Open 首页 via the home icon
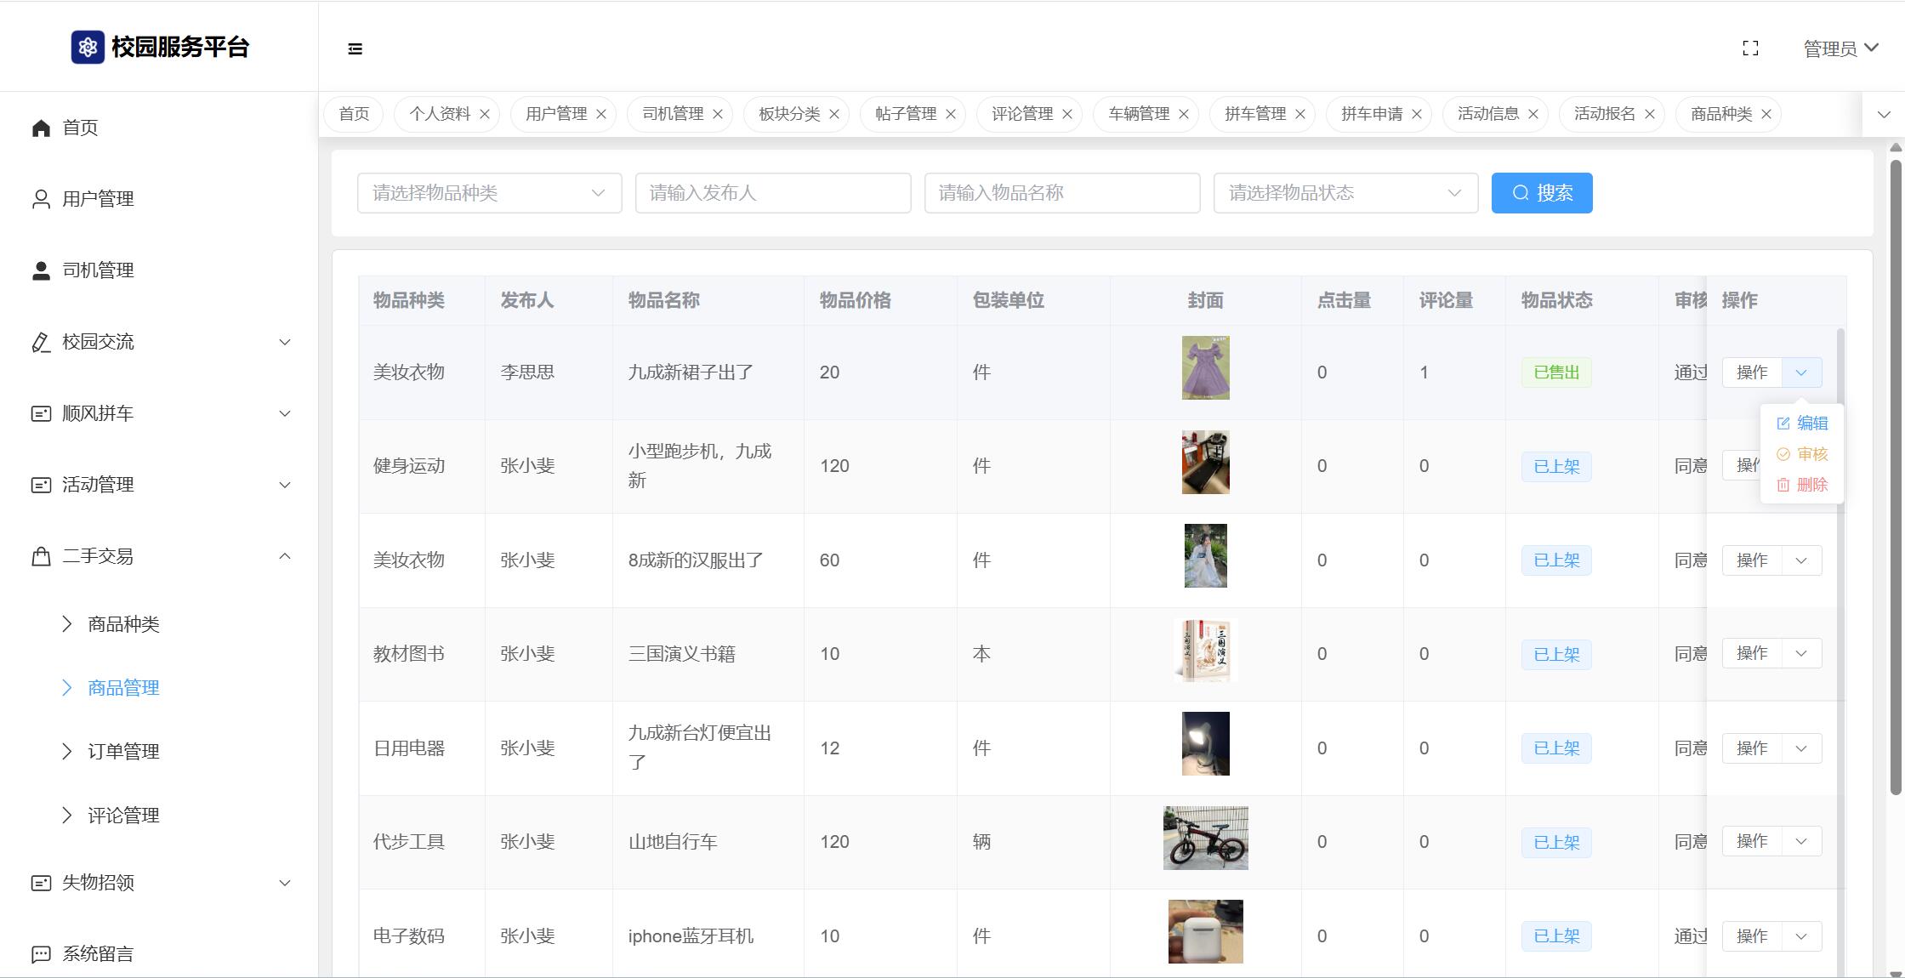The width and height of the screenshot is (1905, 978). (42, 128)
